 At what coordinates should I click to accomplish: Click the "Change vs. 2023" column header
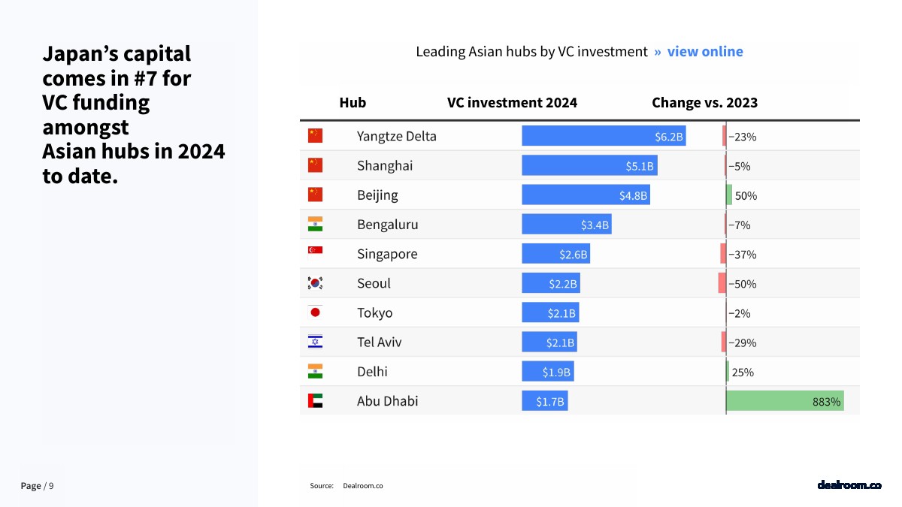[704, 103]
